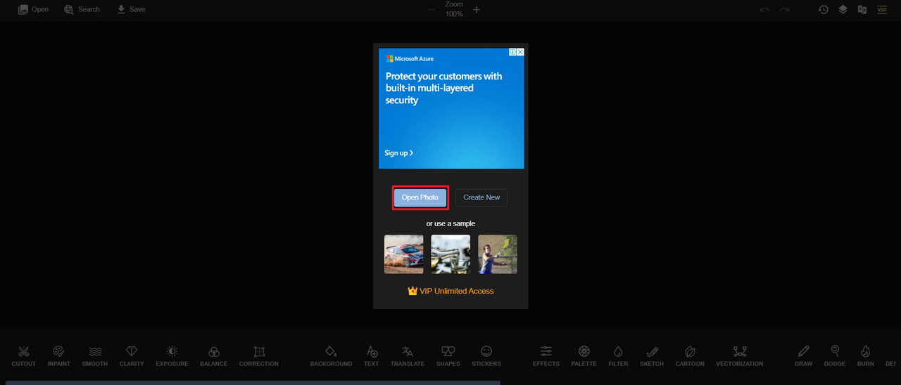
Task: Open the Filter tool
Action: click(618, 356)
